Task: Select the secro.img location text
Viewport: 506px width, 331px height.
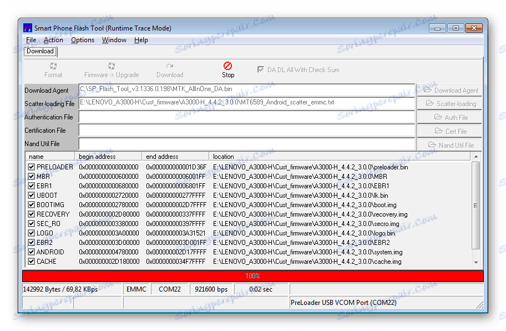Action: pyautogui.click(x=306, y=223)
